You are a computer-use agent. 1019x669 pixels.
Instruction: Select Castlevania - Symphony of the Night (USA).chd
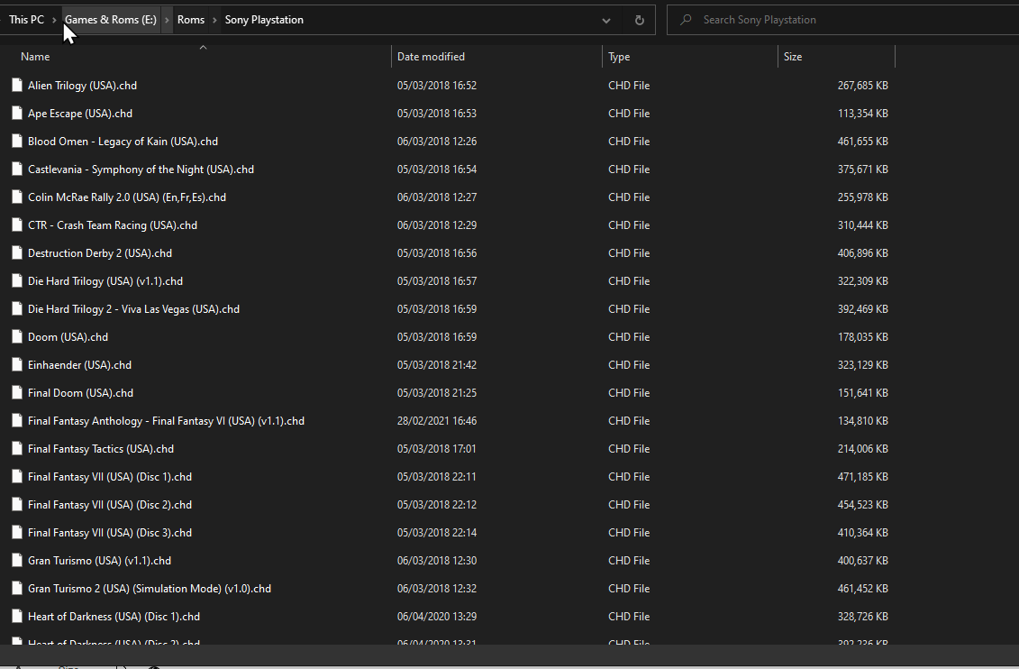tap(141, 169)
